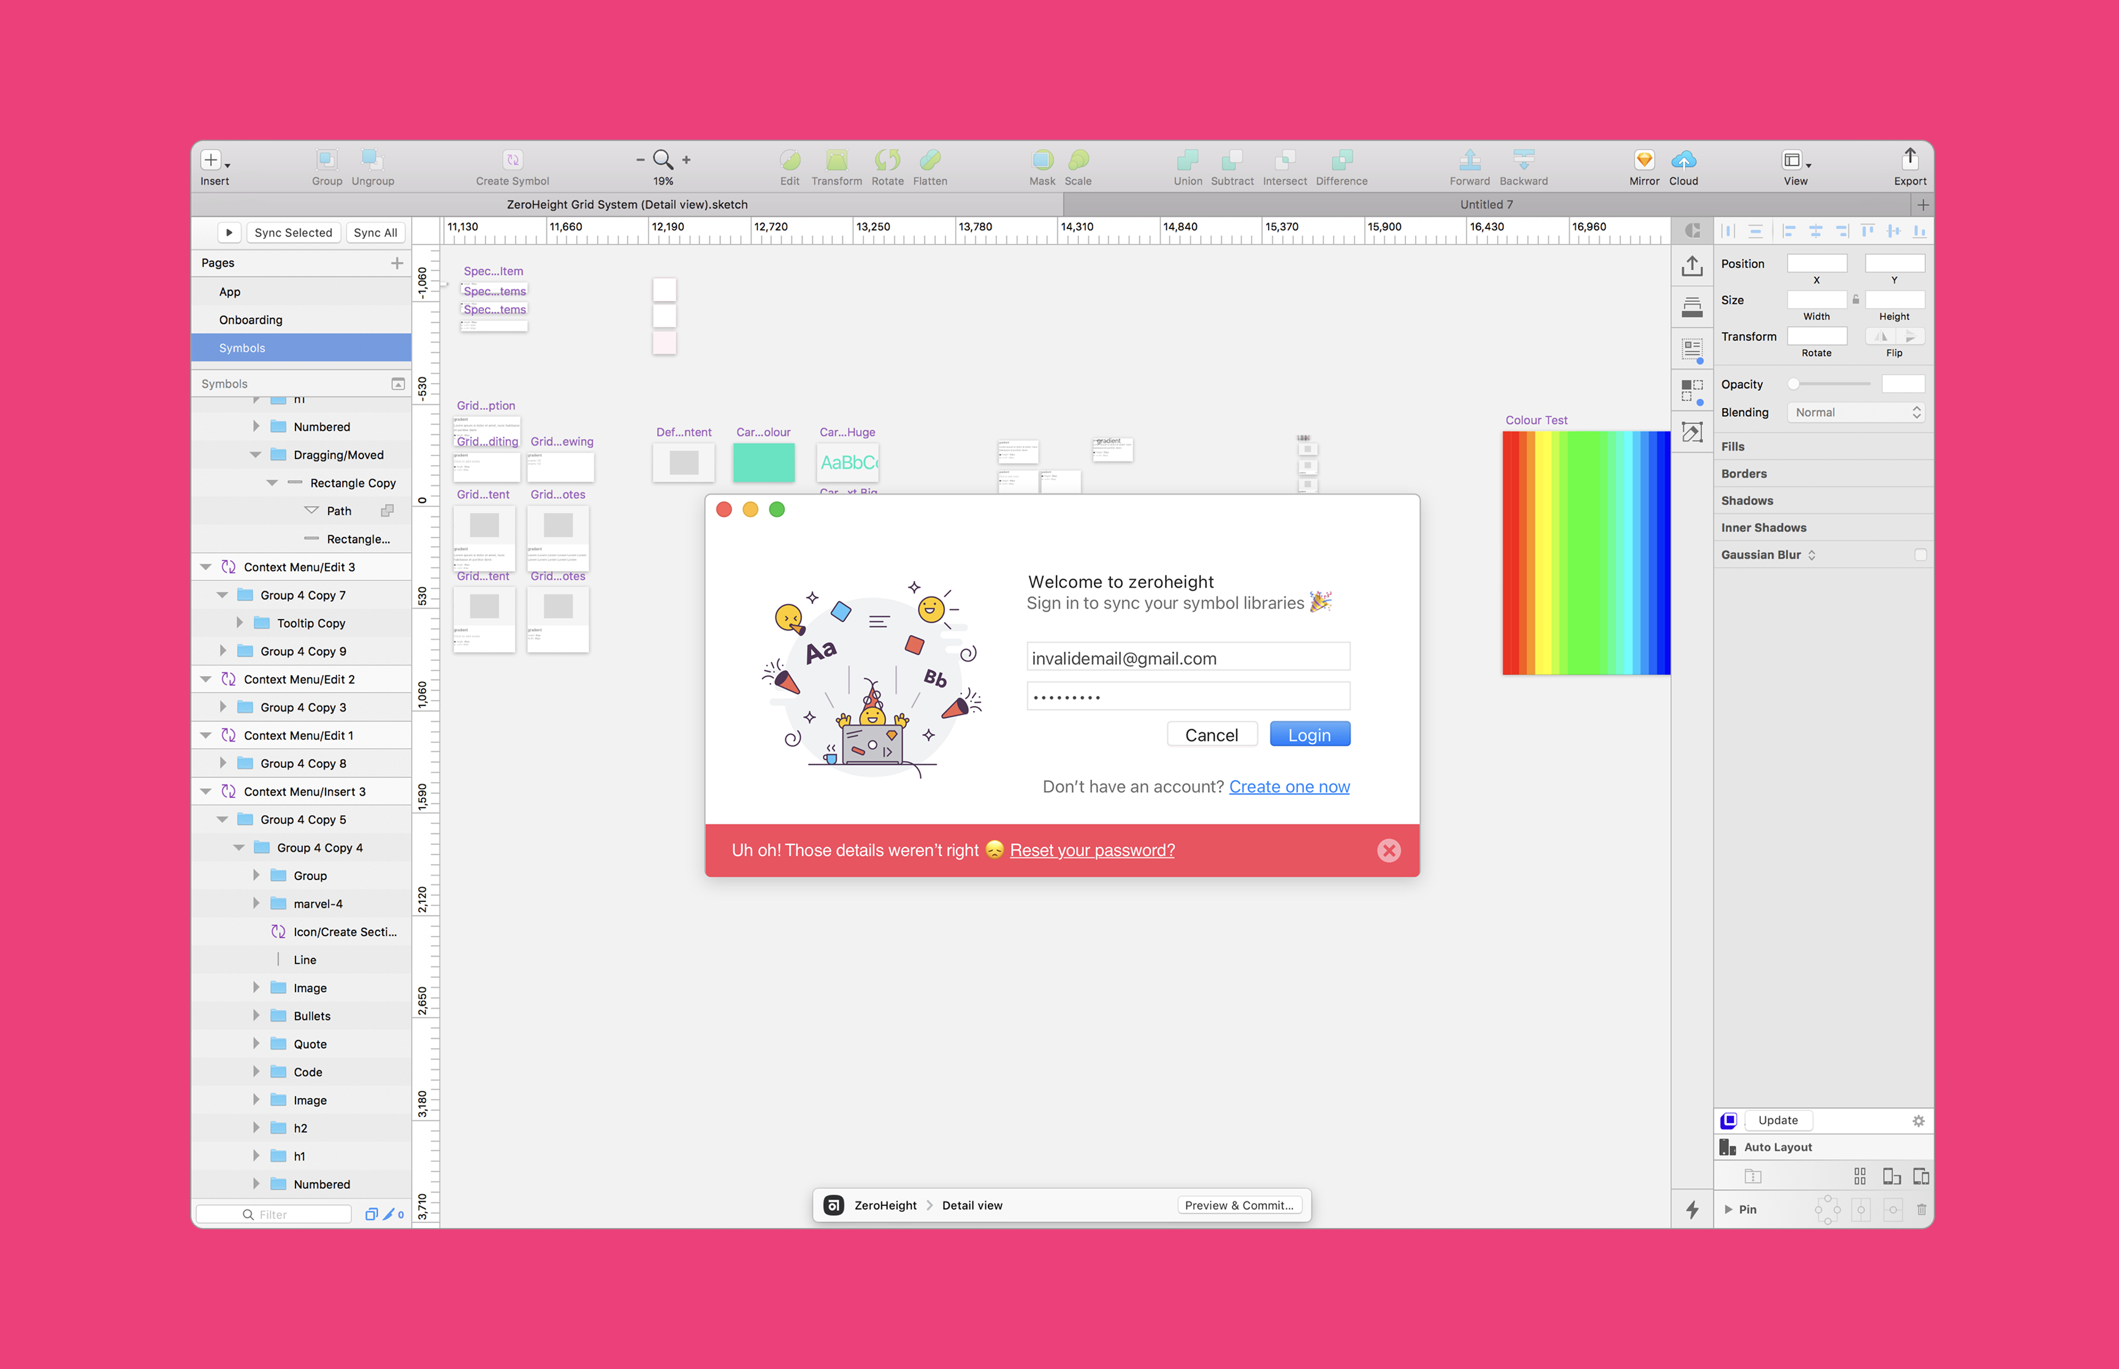The width and height of the screenshot is (2119, 1369).
Task: Click the play button beside Sync Selected
Action: (229, 233)
